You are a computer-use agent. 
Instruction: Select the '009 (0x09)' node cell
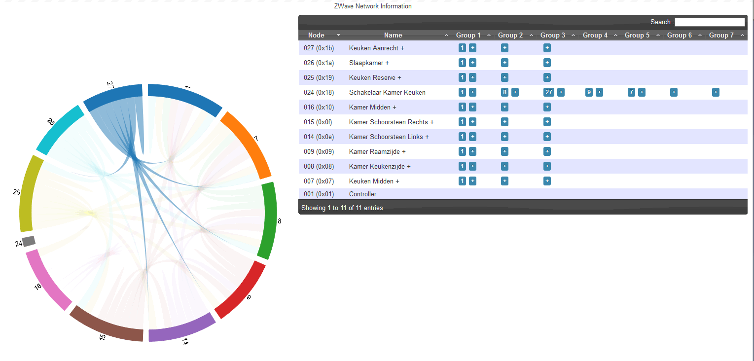point(319,151)
